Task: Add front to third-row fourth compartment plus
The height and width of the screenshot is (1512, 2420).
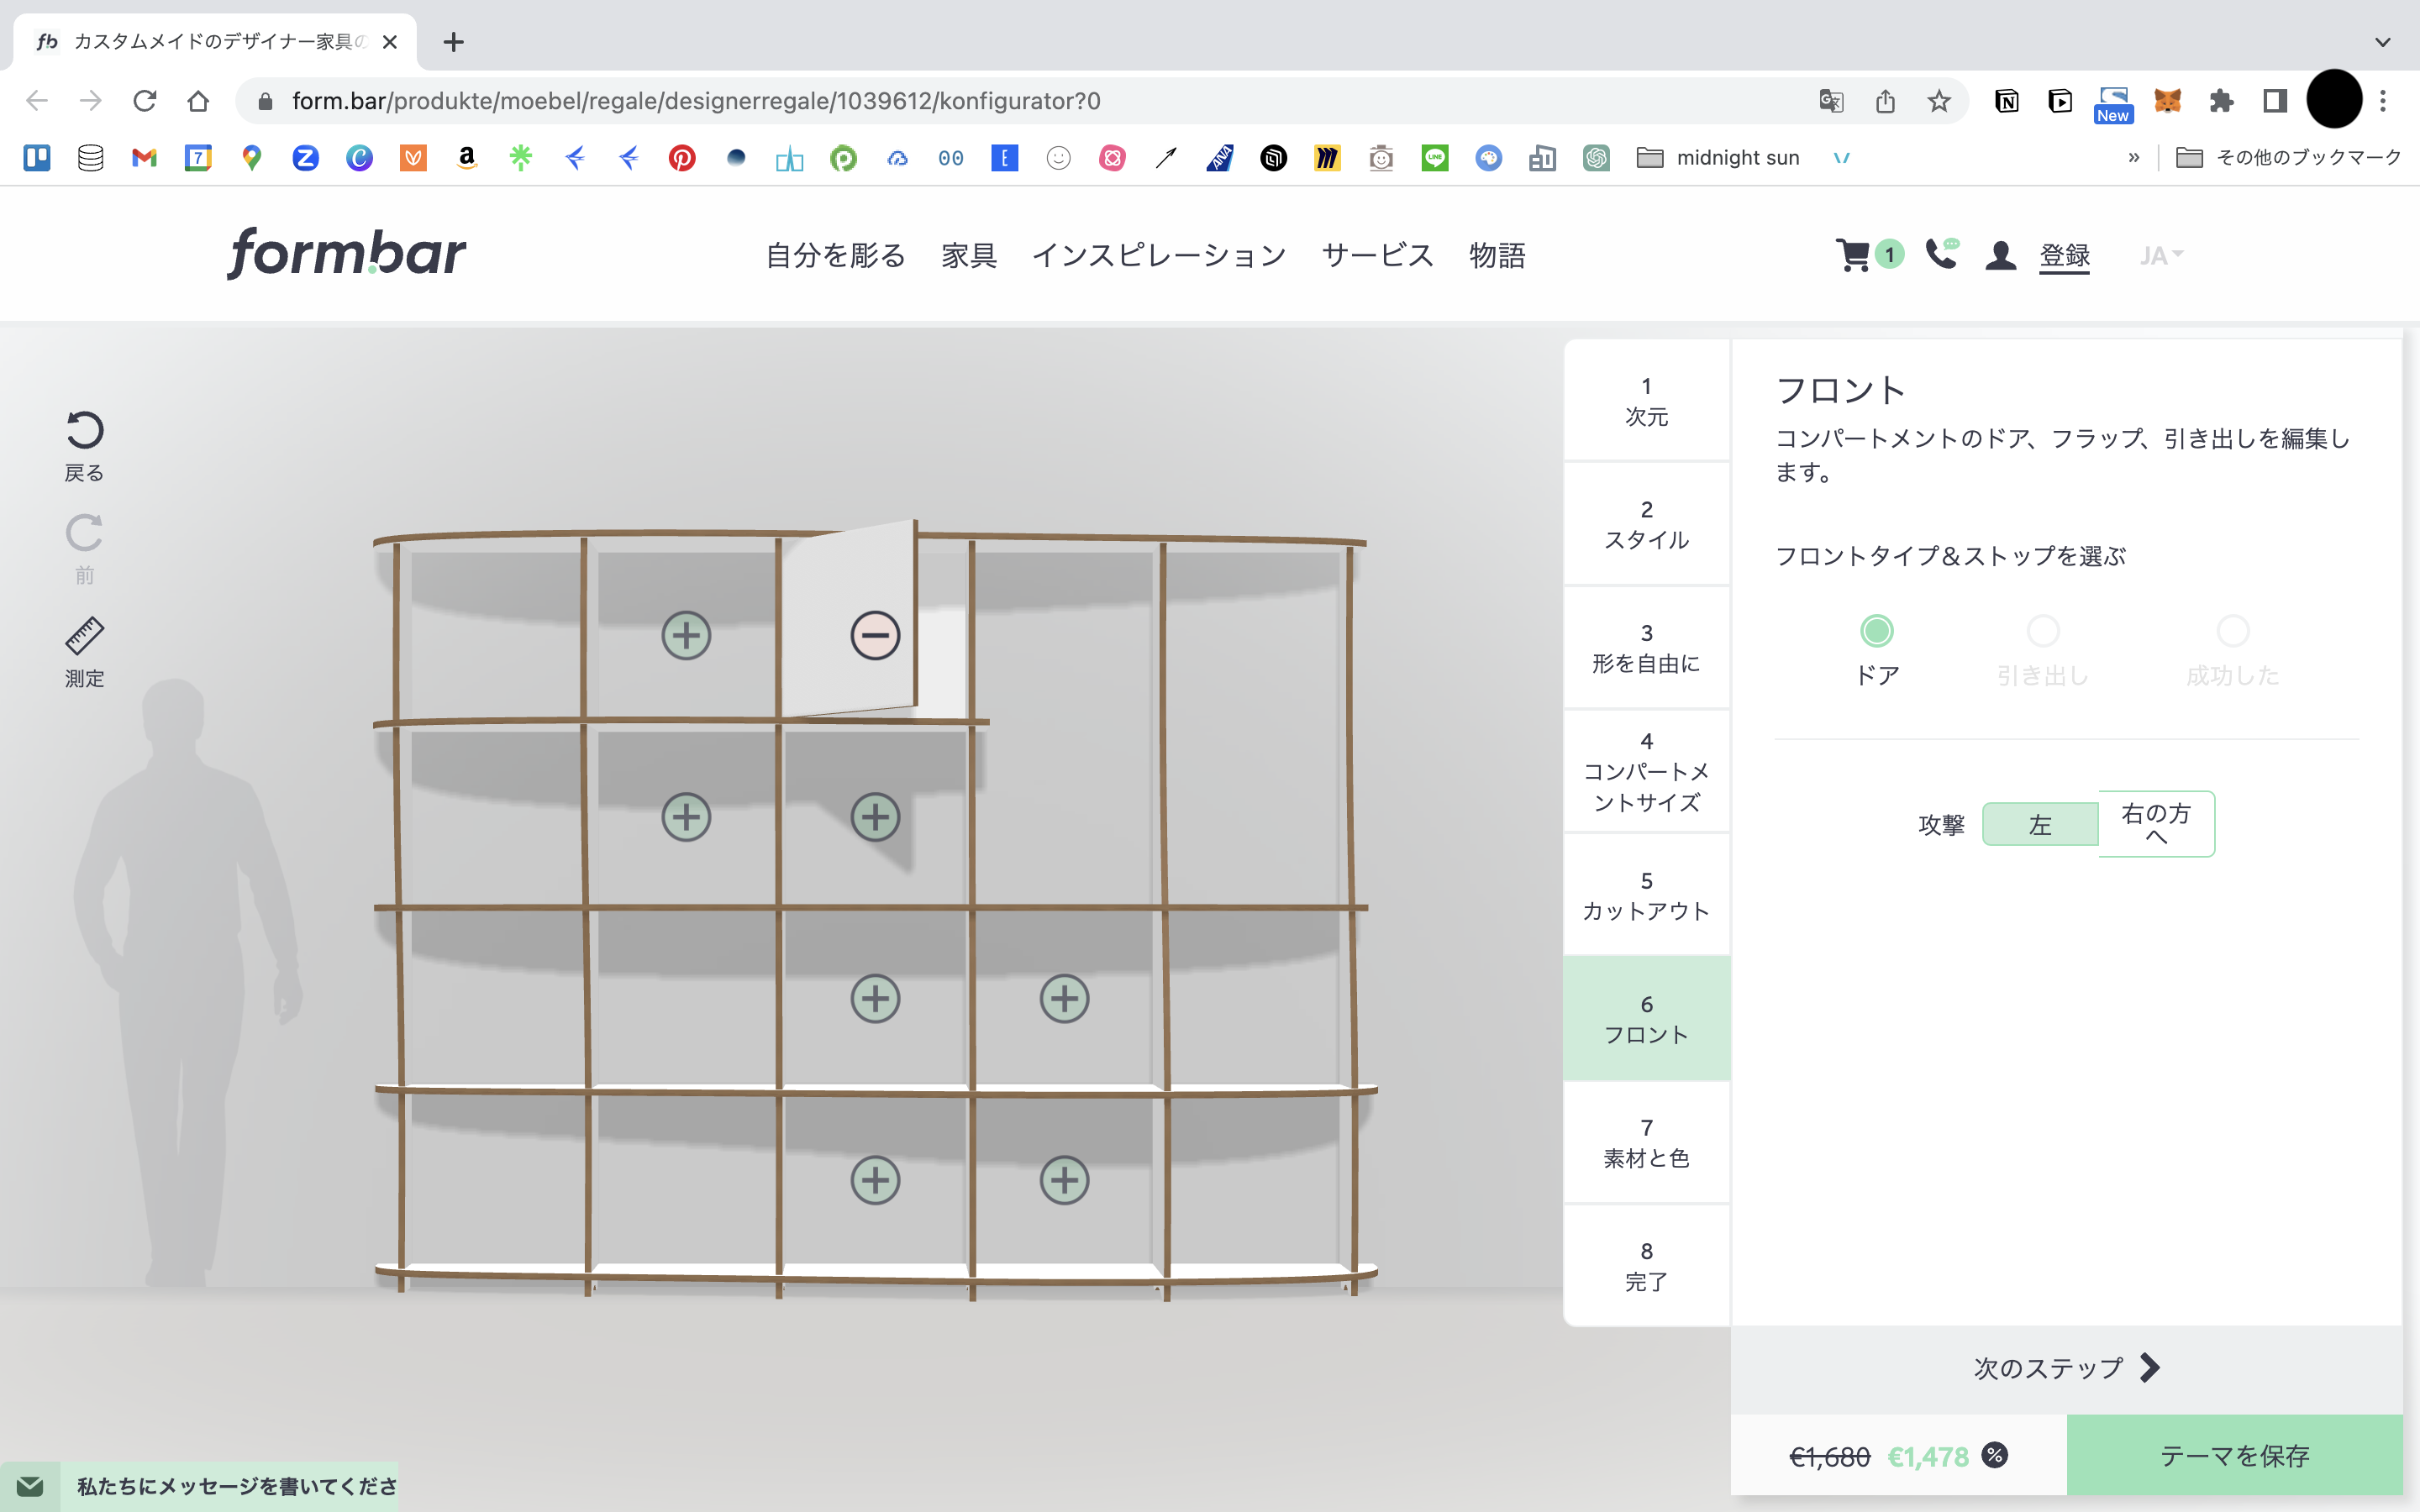Action: [1064, 998]
